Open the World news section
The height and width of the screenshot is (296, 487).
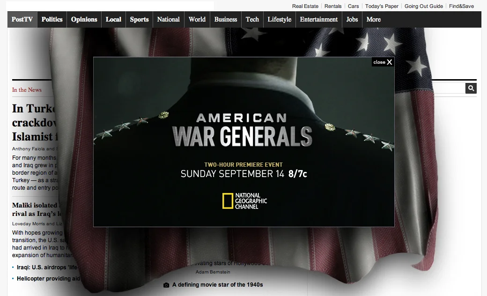(197, 19)
